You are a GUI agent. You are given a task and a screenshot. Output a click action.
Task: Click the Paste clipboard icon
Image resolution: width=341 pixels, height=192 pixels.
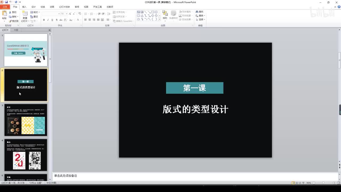(x=4, y=13)
